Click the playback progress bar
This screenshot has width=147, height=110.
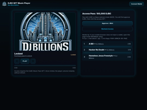point(45,65)
